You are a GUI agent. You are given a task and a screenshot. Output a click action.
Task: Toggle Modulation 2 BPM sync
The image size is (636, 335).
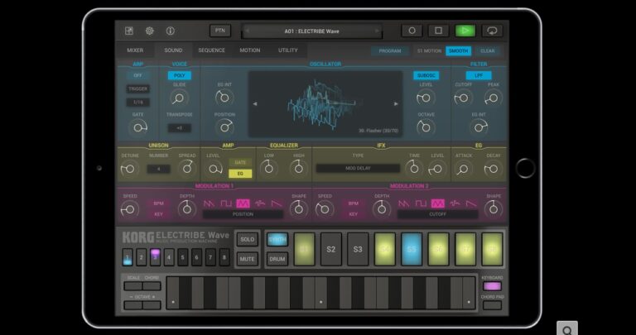[354, 203]
